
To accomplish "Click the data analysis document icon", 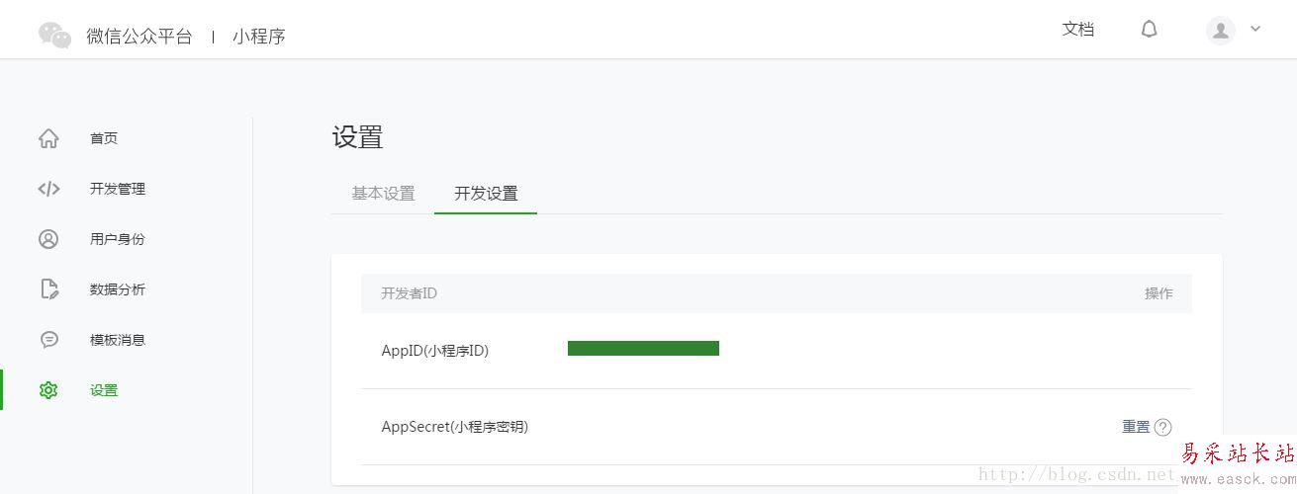I will point(48,289).
